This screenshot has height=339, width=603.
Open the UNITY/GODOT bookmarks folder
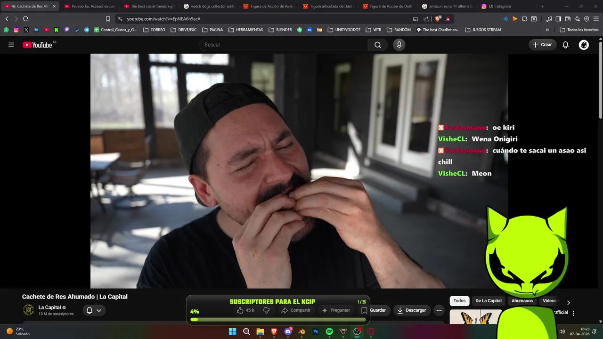pyautogui.click(x=344, y=30)
